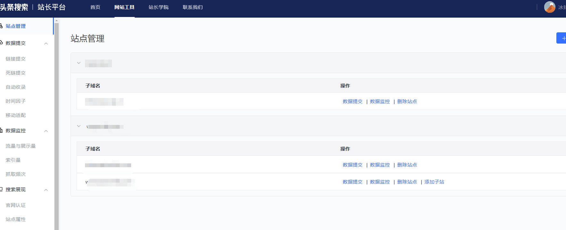Click the 站点管理 sidebar icon
This screenshot has height=230, width=566.
[1, 26]
